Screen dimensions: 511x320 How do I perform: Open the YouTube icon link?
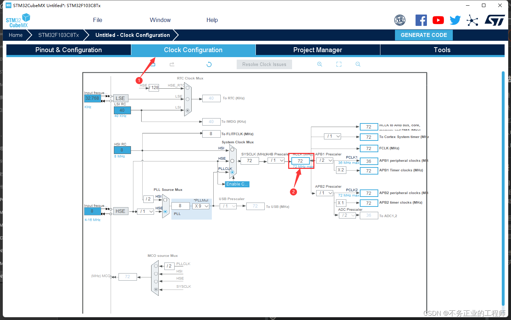click(x=438, y=20)
